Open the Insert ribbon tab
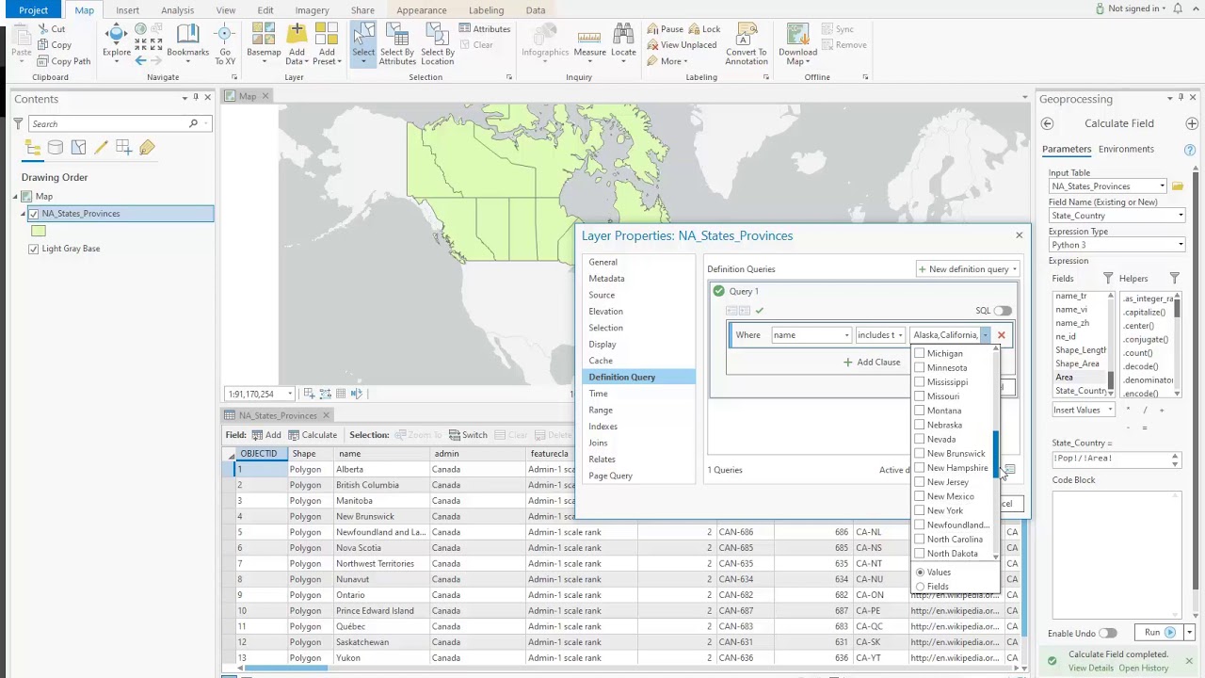This screenshot has width=1205, height=678. click(127, 10)
